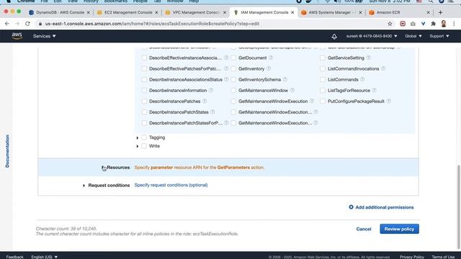This screenshot has width=461, height=259.
Task: Open the Window menu in menu bar
Action: pos(175,1)
